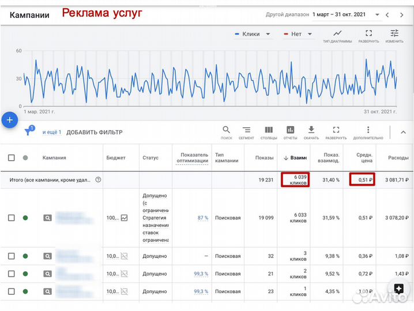Viewport: 414px width, 311px height.
Task: Open the Столбцы columns icon
Action: click(x=269, y=130)
